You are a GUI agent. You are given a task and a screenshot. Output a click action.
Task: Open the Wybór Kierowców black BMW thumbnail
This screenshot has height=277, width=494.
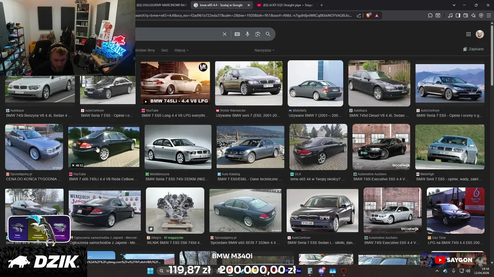[x=249, y=83]
